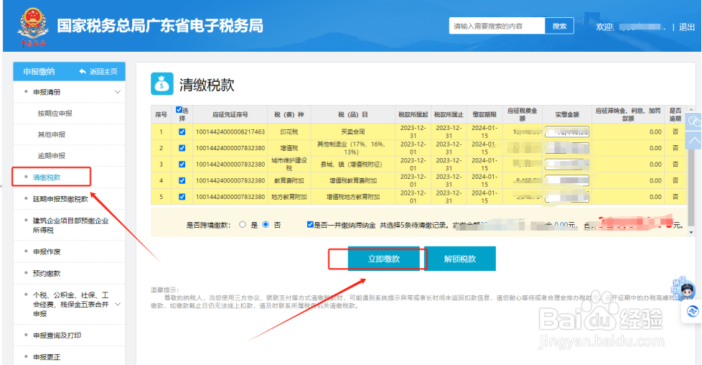Image resolution: width=702 pixels, height=365 pixels.
Task: Click the scrollbar down arrow below table
Action: (x=691, y=232)
